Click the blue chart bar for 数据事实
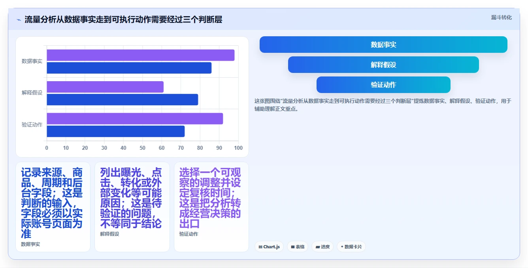 tap(129, 68)
